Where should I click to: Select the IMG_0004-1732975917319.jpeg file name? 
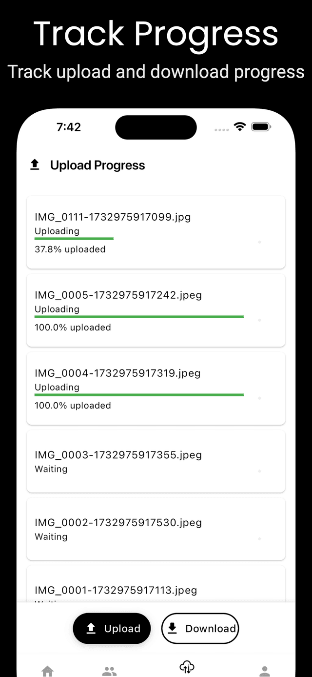(x=117, y=373)
